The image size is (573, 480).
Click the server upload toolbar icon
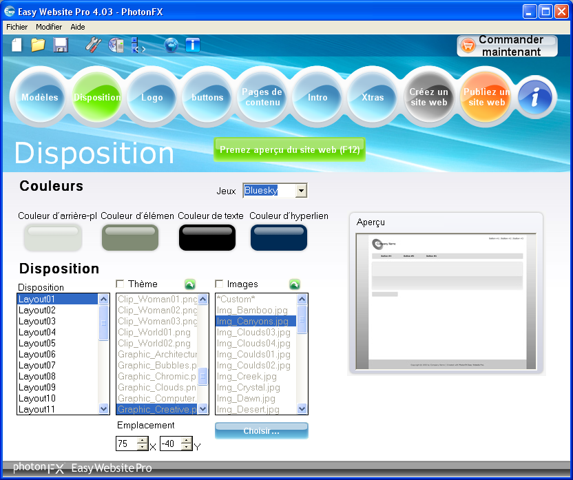click(x=138, y=45)
